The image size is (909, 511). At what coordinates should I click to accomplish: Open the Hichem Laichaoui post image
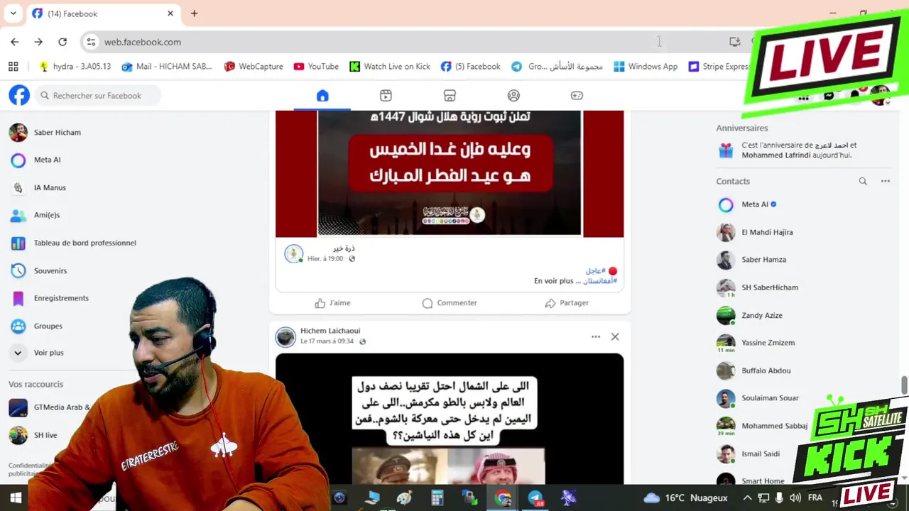(450, 419)
